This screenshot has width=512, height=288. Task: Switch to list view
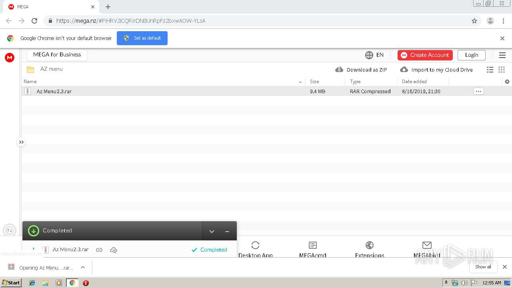click(490, 70)
